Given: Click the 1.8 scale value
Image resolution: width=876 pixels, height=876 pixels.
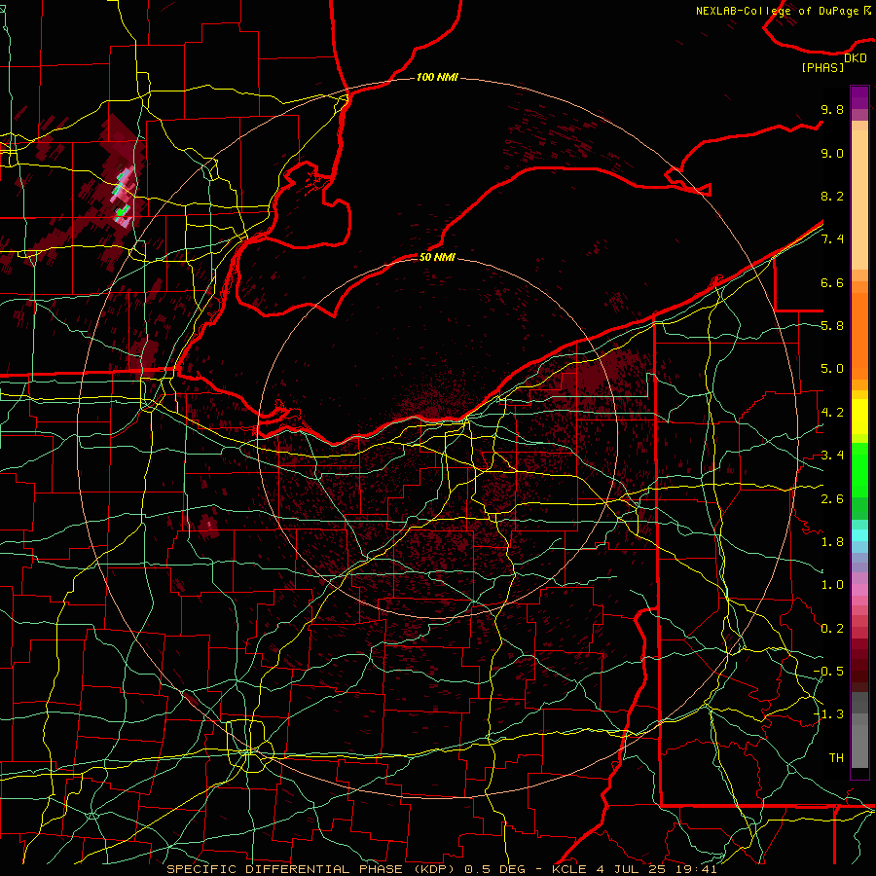Looking at the screenshot, I should [832, 542].
